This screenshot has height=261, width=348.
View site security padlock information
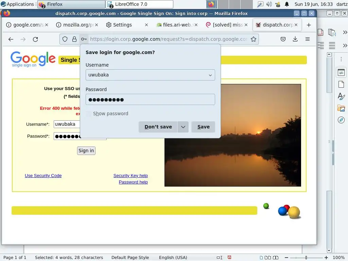click(x=74, y=39)
